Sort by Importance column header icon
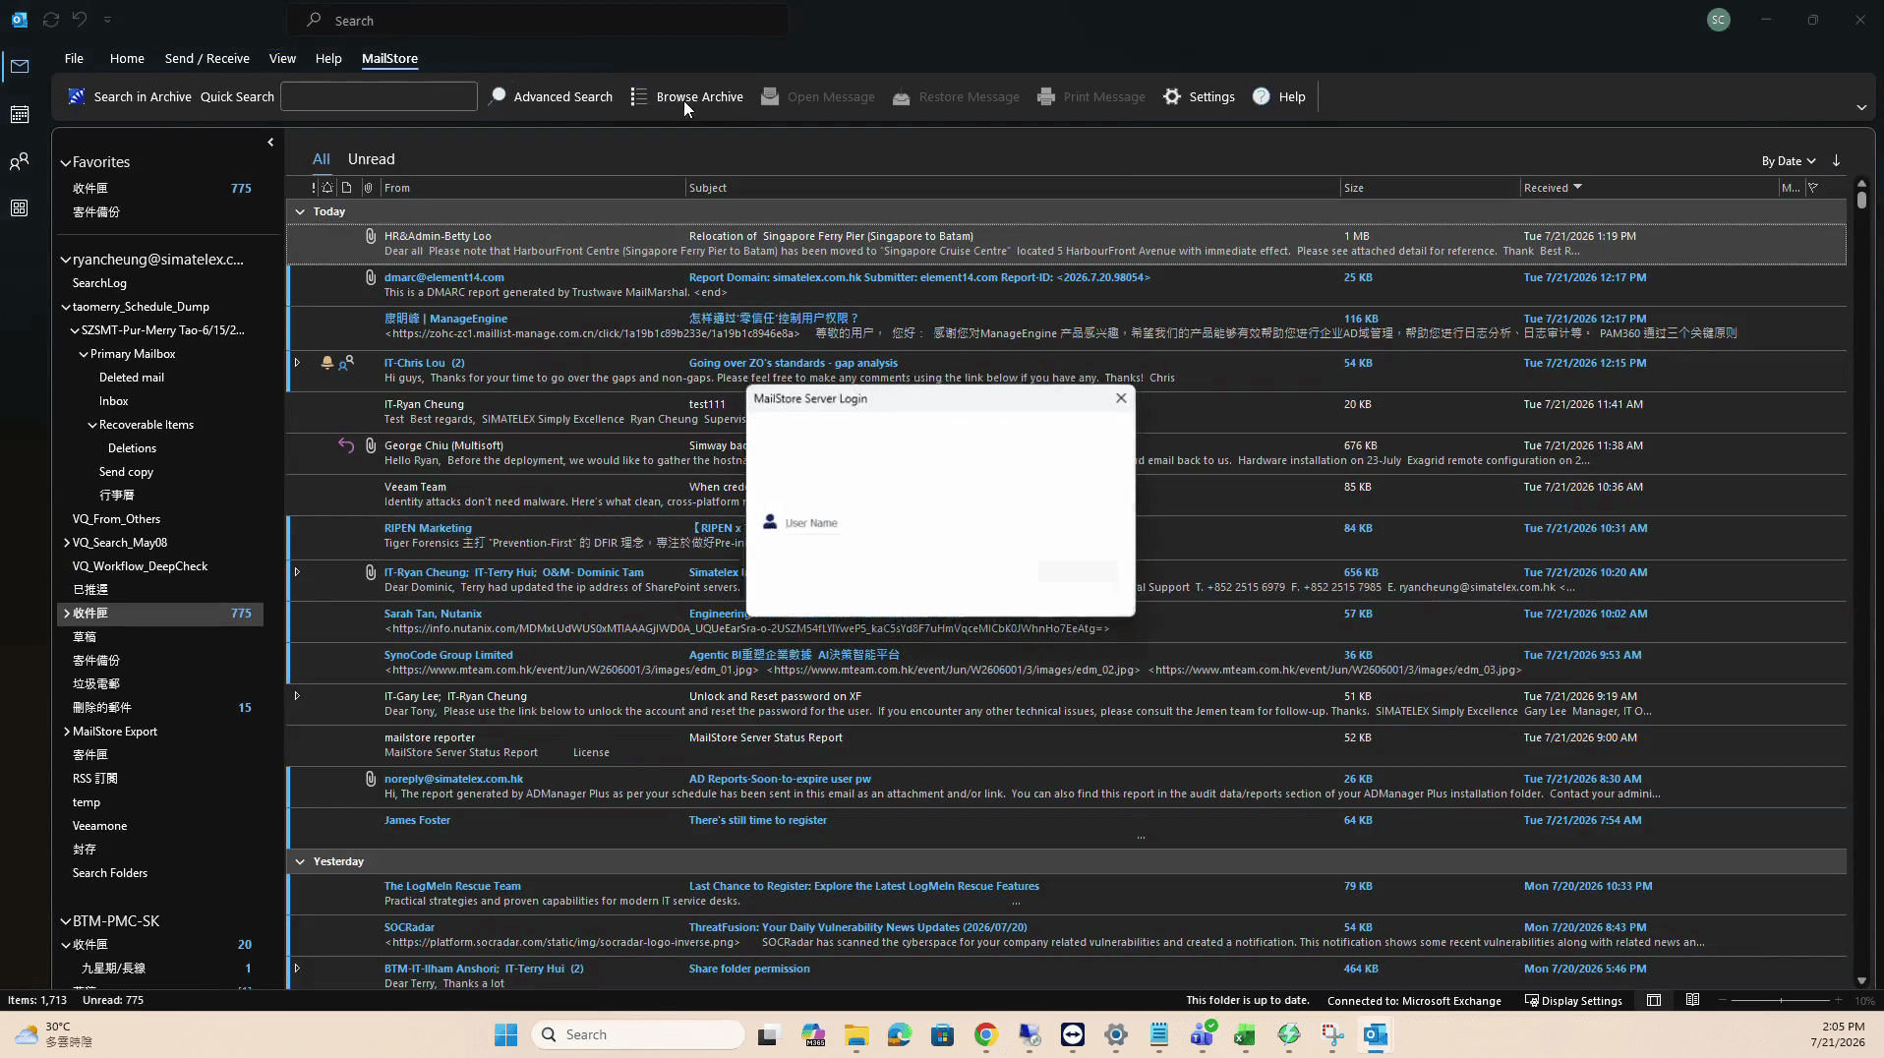This screenshot has width=1884, height=1058. (314, 188)
